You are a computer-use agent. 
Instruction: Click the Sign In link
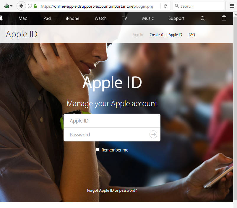click(137, 35)
